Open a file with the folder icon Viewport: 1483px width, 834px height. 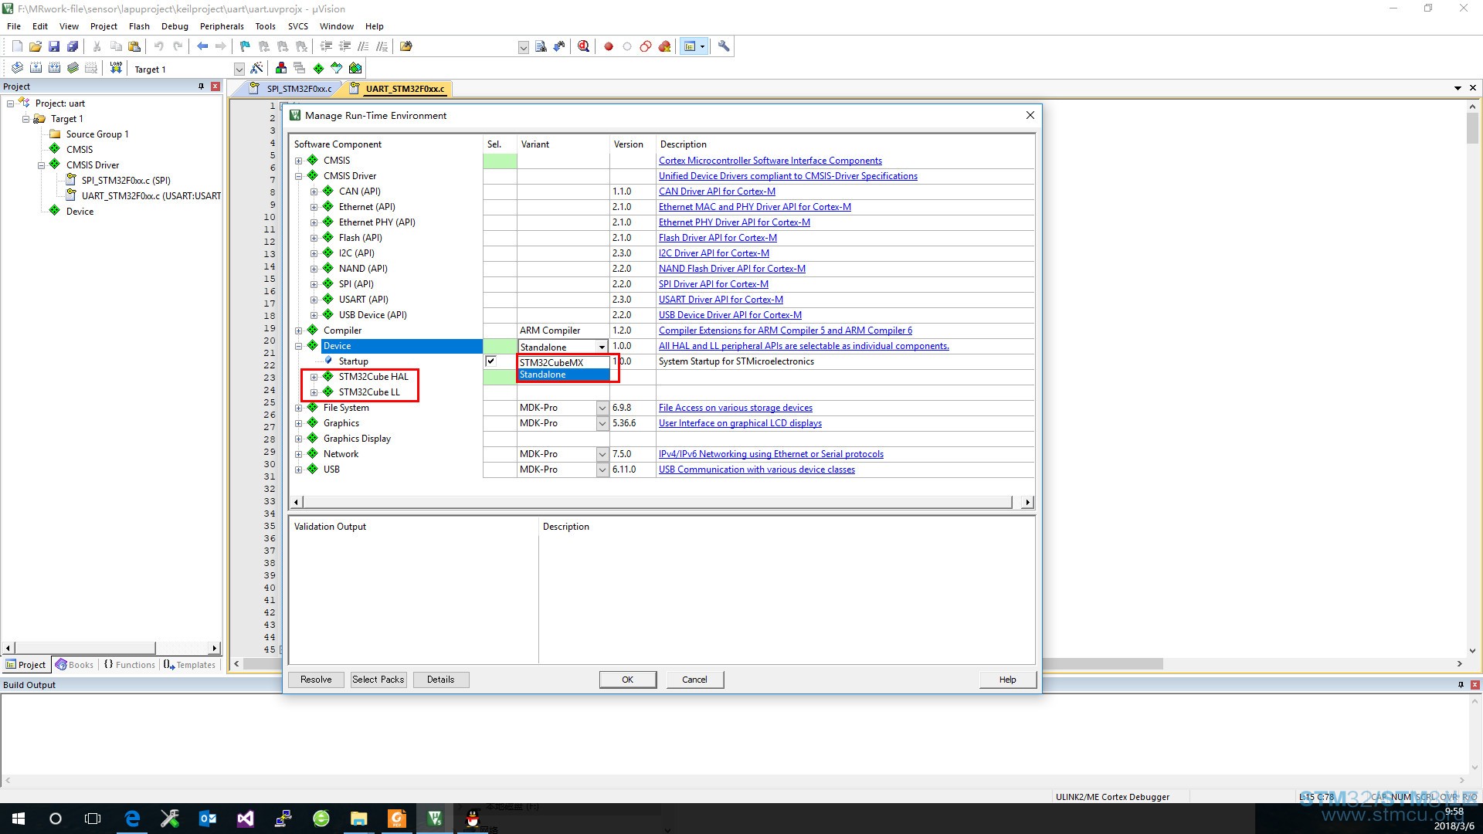(36, 46)
